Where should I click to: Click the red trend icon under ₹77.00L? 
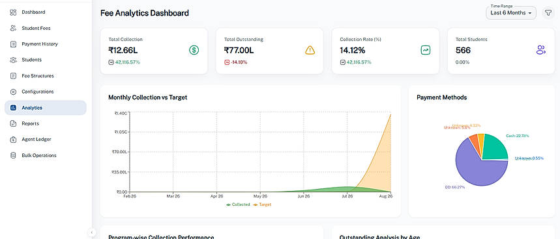(226, 62)
